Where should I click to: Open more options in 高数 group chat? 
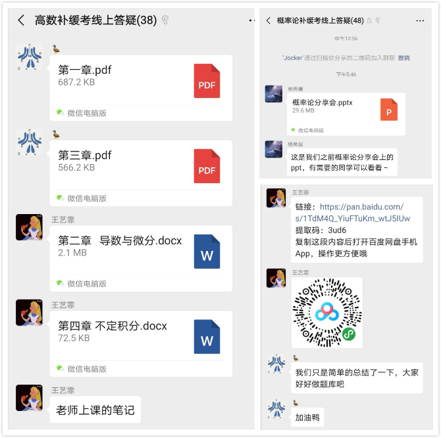coord(251,20)
